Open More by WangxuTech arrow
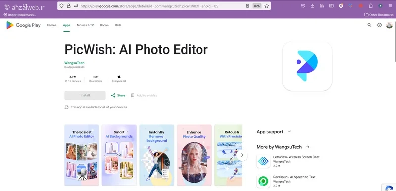Viewport: 396px width, 191px height. click(x=307, y=147)
